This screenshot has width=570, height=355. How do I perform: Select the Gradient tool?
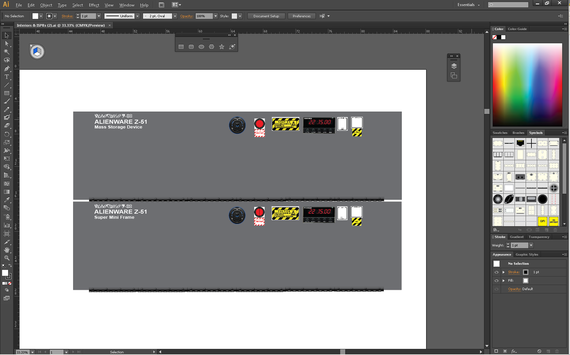tap(7, 191)
